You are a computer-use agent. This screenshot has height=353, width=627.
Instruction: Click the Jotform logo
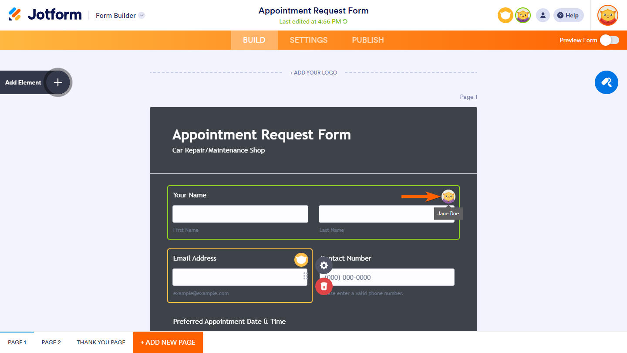45,15
